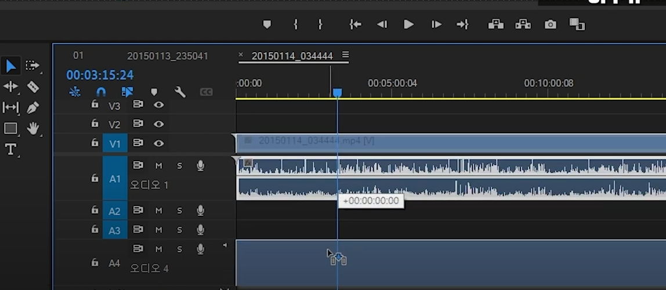Open timeline display settings wrench
Image resolution: width=666 pixels, height=290 pixels.
click(x=180, y=92)
